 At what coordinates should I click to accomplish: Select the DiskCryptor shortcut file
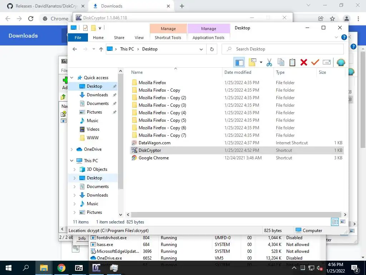tap(237, 150)
